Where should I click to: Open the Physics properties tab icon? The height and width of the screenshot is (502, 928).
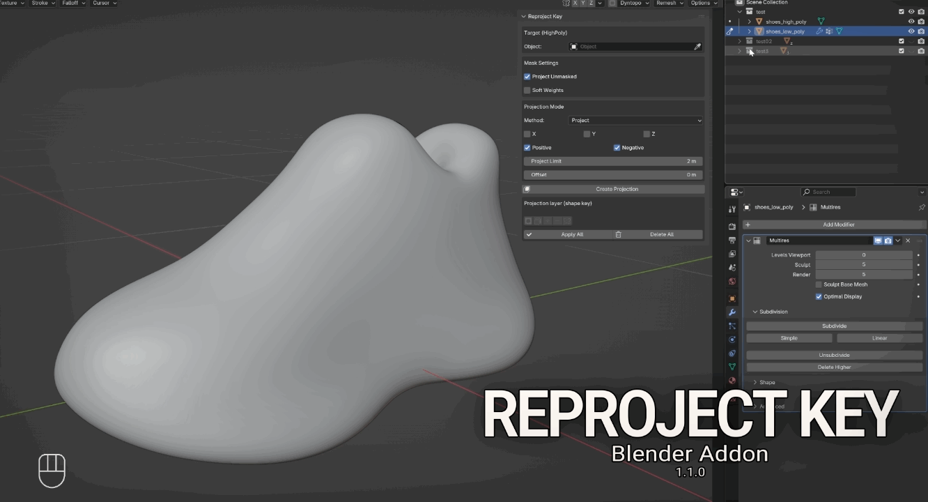tap(732, 340)
